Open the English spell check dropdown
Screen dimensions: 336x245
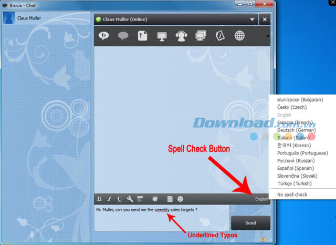261,199
